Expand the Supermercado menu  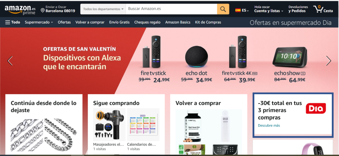coord(39,22)
